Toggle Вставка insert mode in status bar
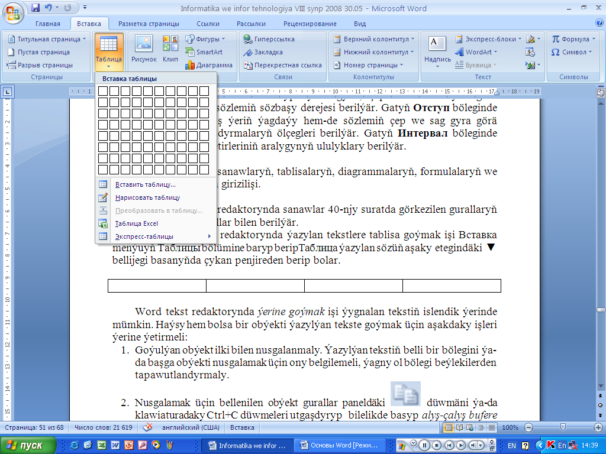The width and height of the screenshot is (606, 454). coord(242,427)
